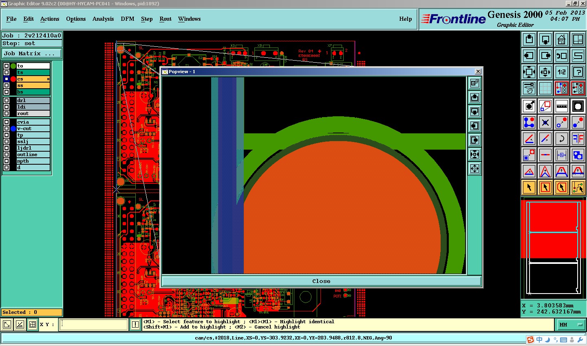Open the Rout menu
Viewport: 587px width, 346px height.
[x=166, y=19]
